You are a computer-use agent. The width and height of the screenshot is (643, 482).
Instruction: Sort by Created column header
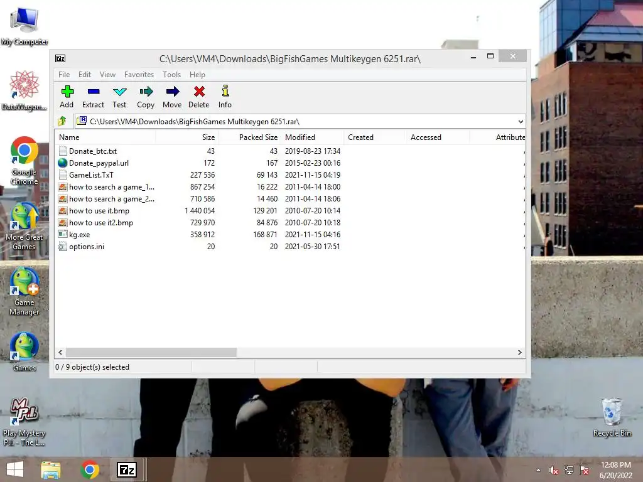375,137
